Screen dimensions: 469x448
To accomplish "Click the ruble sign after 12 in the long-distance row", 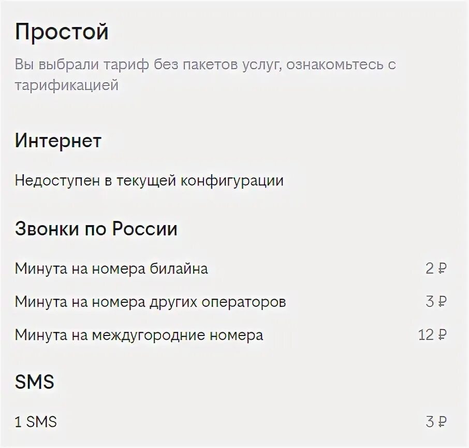I will click(x=442, y=335).
